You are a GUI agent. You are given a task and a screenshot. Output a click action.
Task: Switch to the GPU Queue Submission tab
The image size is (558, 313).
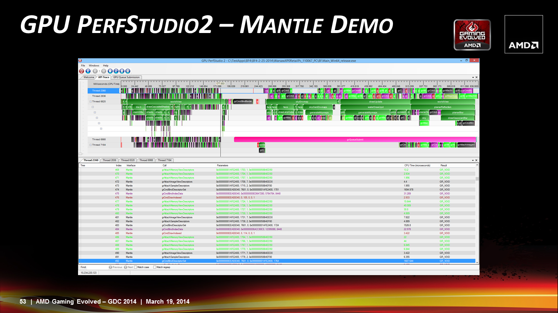pos(126,77)
